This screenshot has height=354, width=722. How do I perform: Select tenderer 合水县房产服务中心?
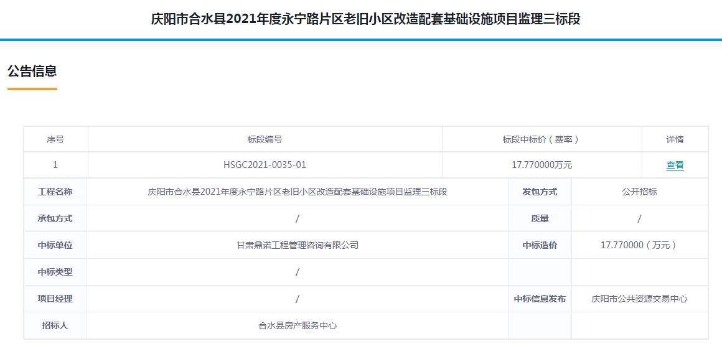click(x=298, y=325)
